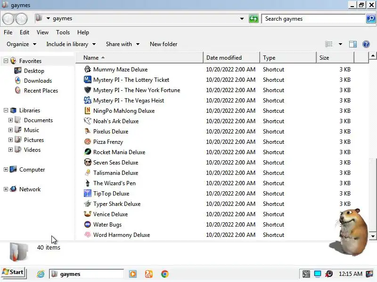
Task: Launch Chrome from the taskbar
Action: pos(165,274)
